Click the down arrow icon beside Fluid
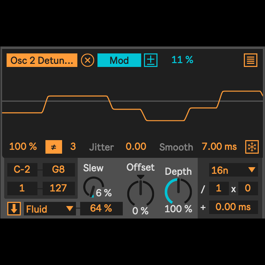Viewport: 265px width, 265px height. point(14,209)
